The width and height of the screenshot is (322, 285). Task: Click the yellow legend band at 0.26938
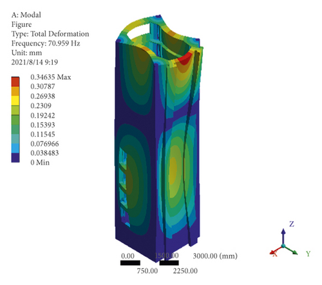(15, 100)
